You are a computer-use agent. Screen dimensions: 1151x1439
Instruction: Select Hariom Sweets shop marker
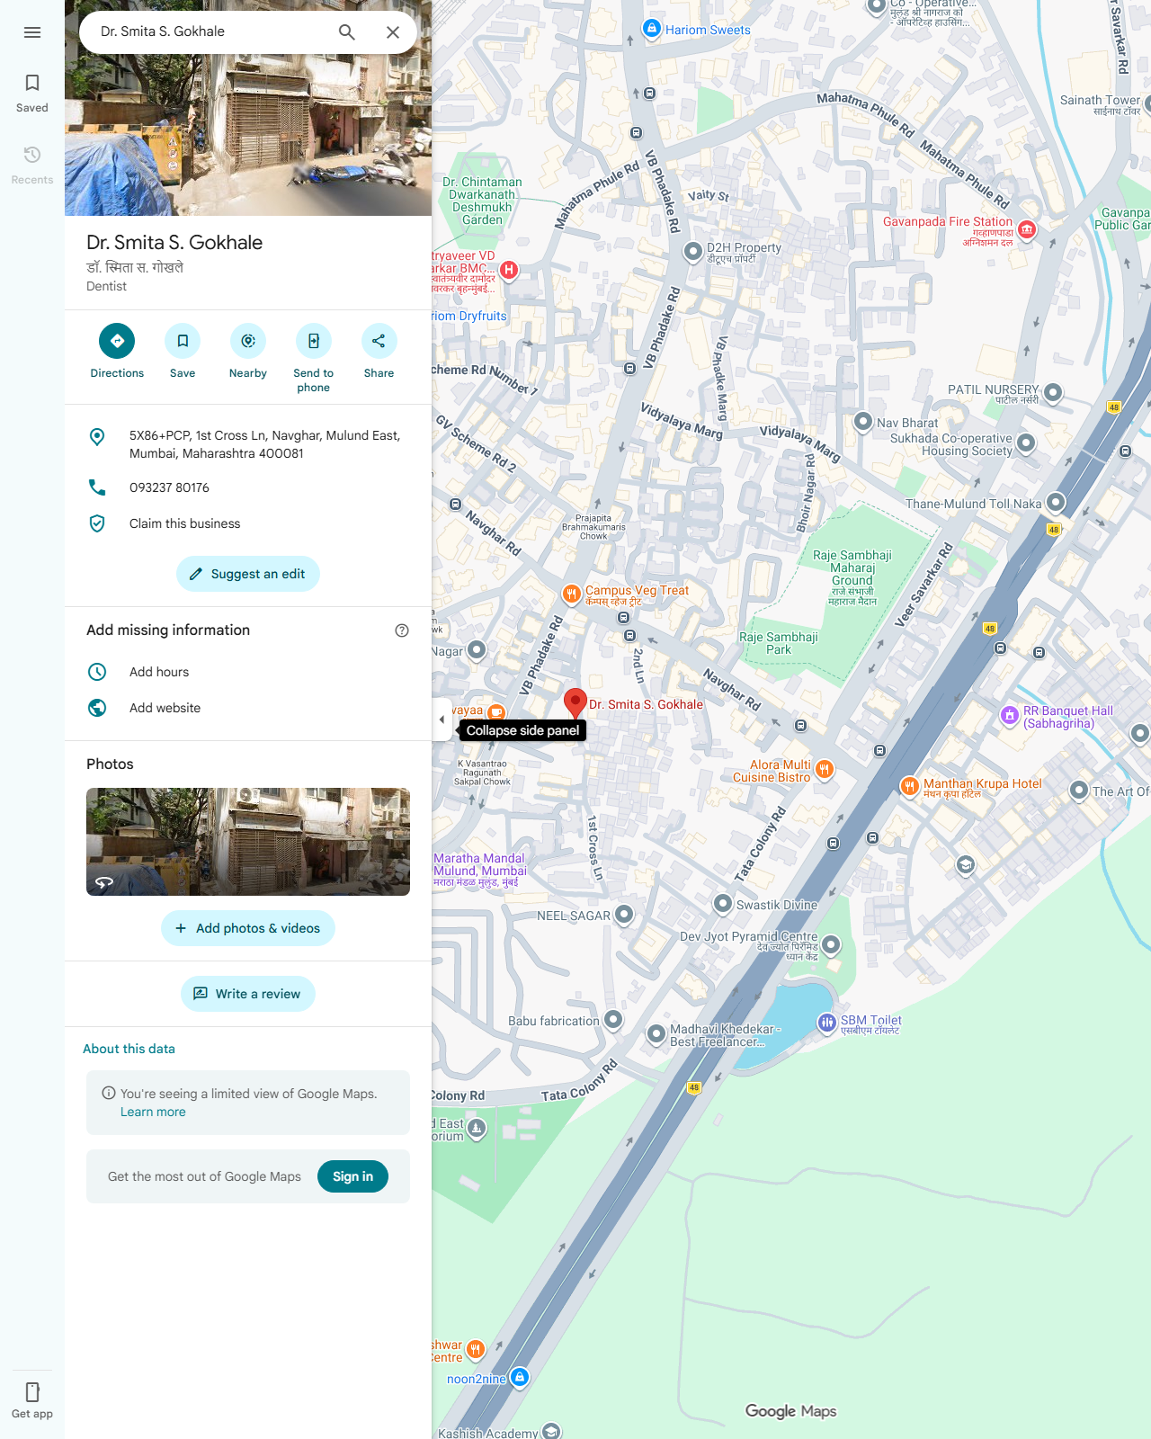click(652, 29)
